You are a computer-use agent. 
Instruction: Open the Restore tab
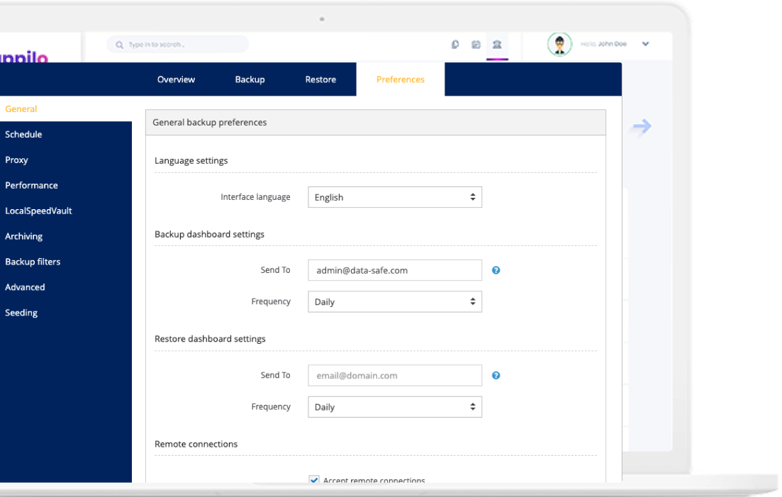coord(320,79)
